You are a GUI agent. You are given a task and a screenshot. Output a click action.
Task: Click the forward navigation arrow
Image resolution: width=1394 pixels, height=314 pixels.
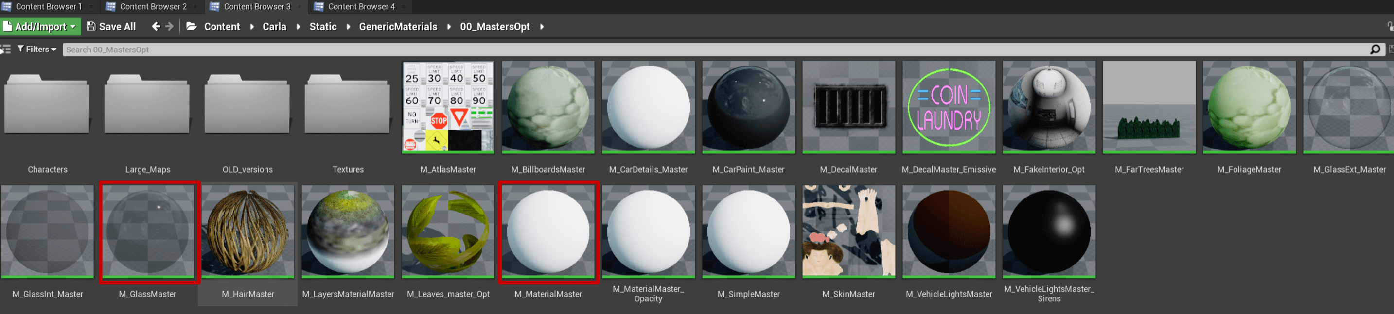tap(169, 27)
